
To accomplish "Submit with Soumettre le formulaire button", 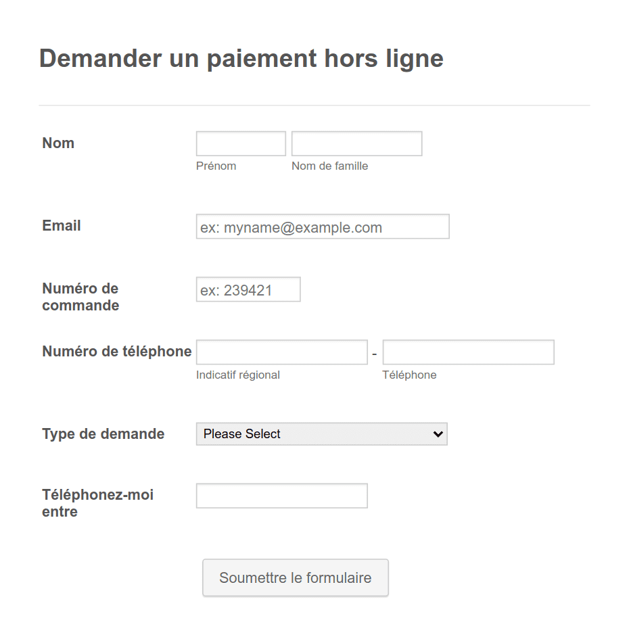I will [296, 578].
